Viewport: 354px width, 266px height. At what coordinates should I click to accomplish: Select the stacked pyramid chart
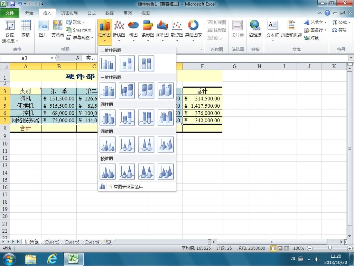127,171
